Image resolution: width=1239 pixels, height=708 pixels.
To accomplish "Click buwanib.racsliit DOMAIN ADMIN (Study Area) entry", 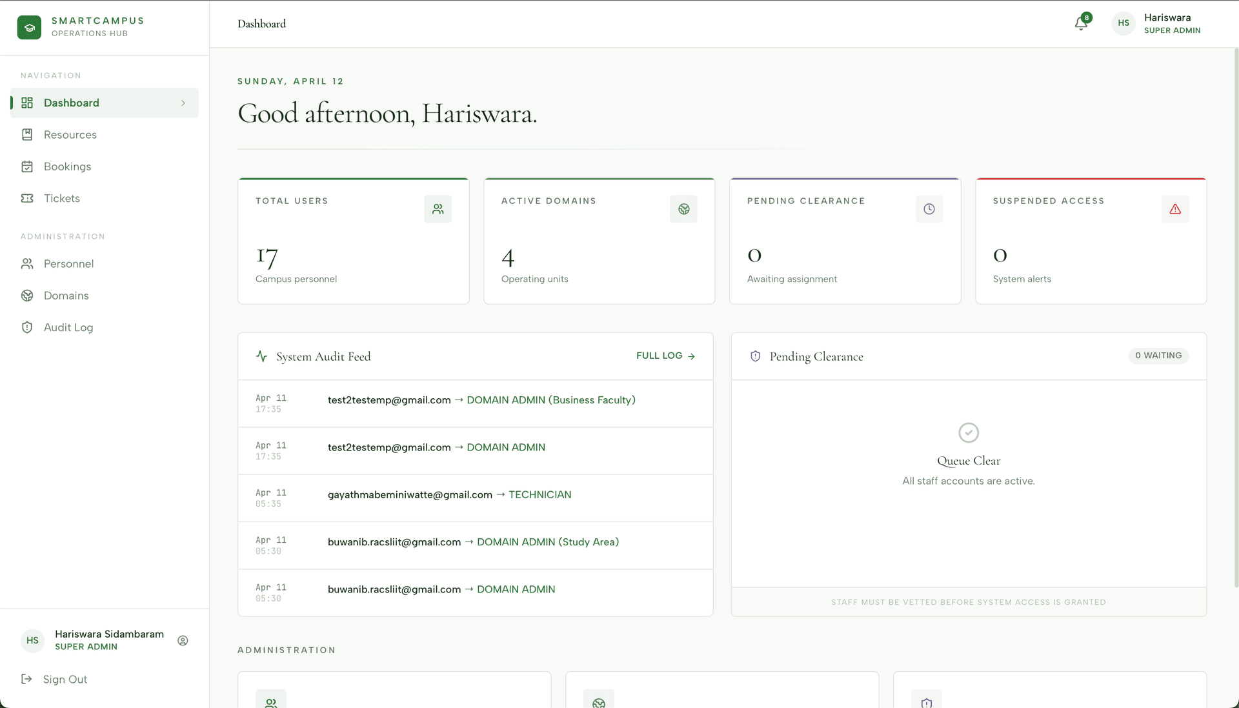I will [476, 545].
